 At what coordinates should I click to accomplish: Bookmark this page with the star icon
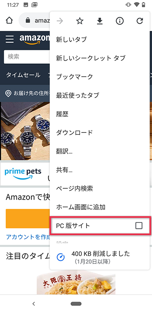coord(80,21)
